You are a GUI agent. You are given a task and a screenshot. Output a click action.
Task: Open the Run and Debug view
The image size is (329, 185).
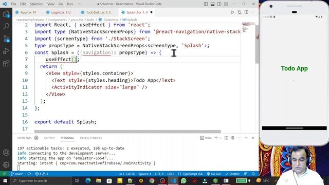click(6, 51)
